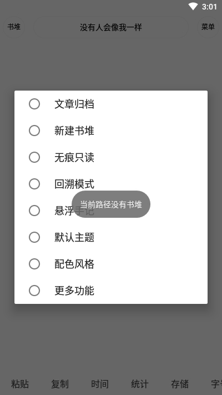Open 统计 in the bottom toolbar
The height and width of the screenshot is (395, 222).
click(140, 384)
